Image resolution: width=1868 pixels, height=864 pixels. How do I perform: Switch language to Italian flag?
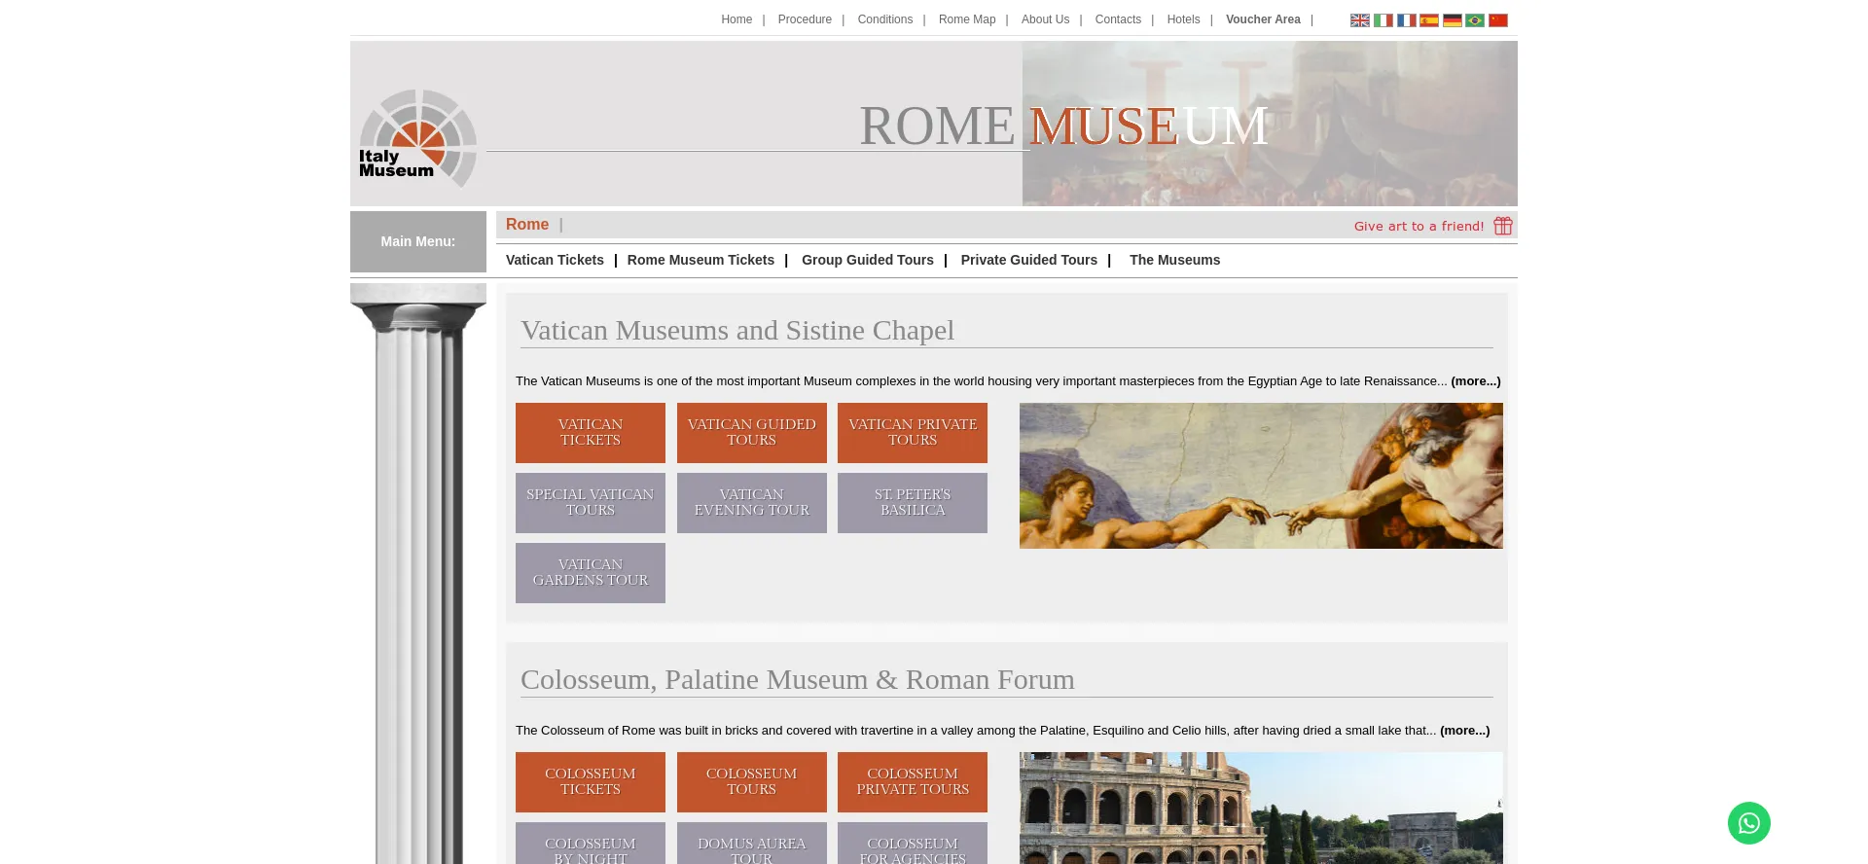coord(1383,20)
